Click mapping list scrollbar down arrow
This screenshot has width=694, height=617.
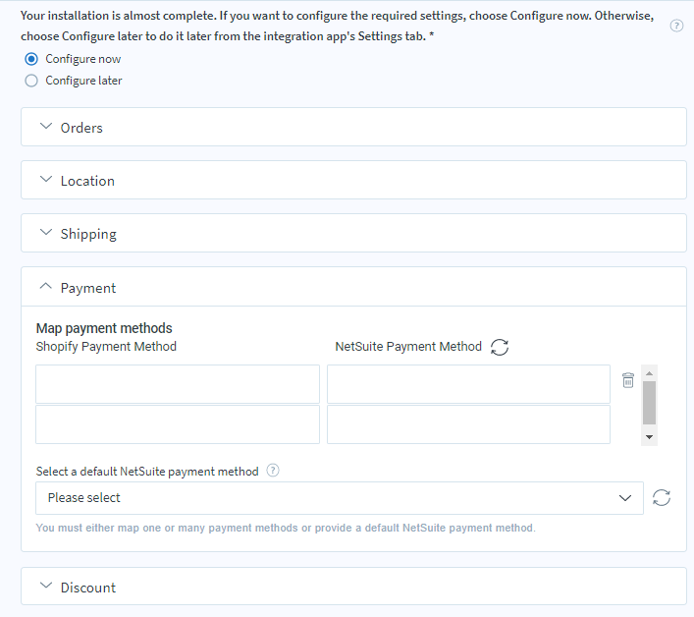[649, 437]
